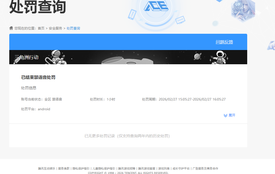
Task: Click the 已结束禁语音处罚 heading
Action: pyautogui.click(x=38, y=77)
